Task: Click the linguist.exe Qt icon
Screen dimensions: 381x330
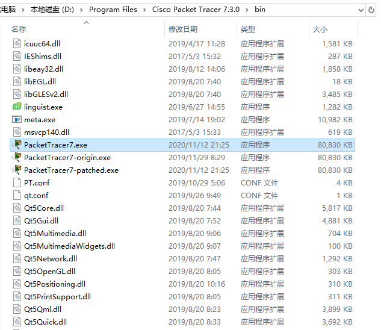Action: point(17,107)
